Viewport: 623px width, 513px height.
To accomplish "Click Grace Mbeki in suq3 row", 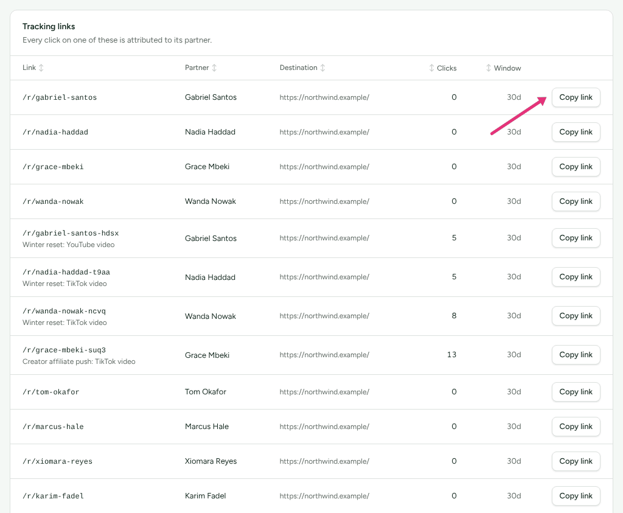I will tap(207, 355).
